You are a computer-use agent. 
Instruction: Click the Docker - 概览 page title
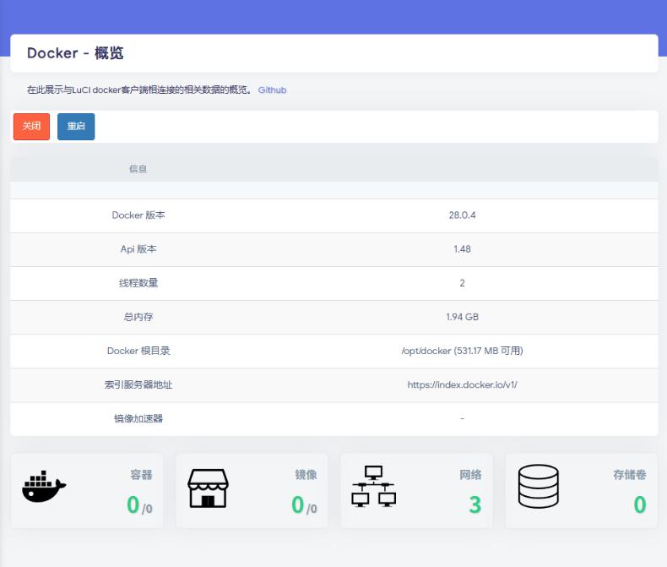coord(75,53)
